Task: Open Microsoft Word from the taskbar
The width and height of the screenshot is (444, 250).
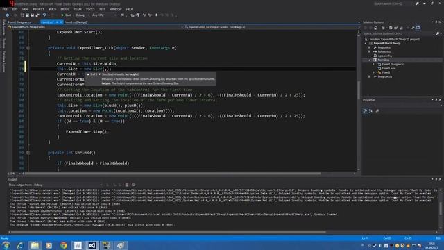Action: click(78, 245)
